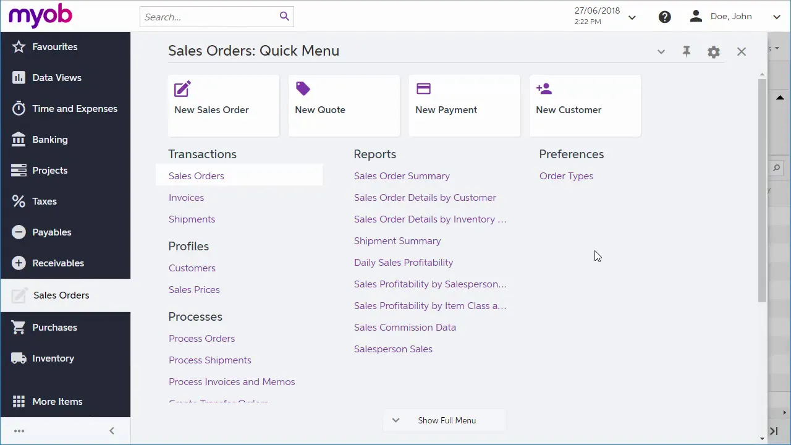This screenshot has height=445, width=791.
Task: Open Sales Profitability by Item Class report
Action: [x=430, y=306]
